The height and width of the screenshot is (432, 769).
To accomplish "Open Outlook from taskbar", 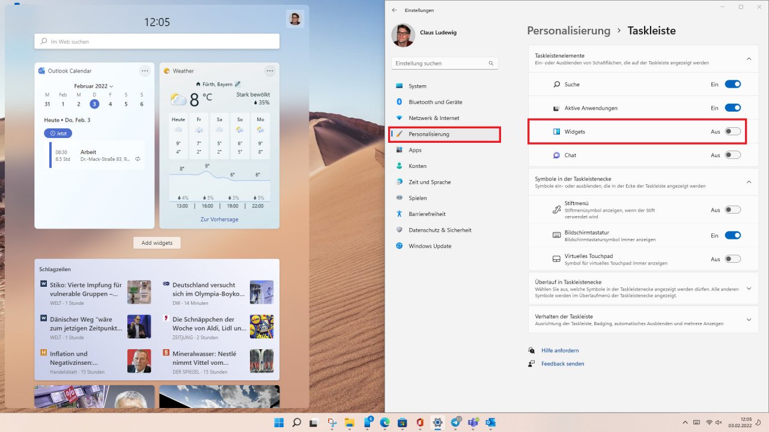I will (x=491, y=422).
